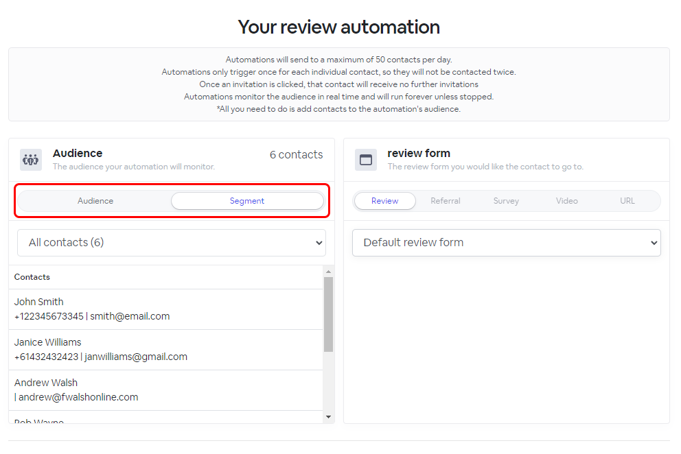Switch to the Referral tab

tap(446, 201)
